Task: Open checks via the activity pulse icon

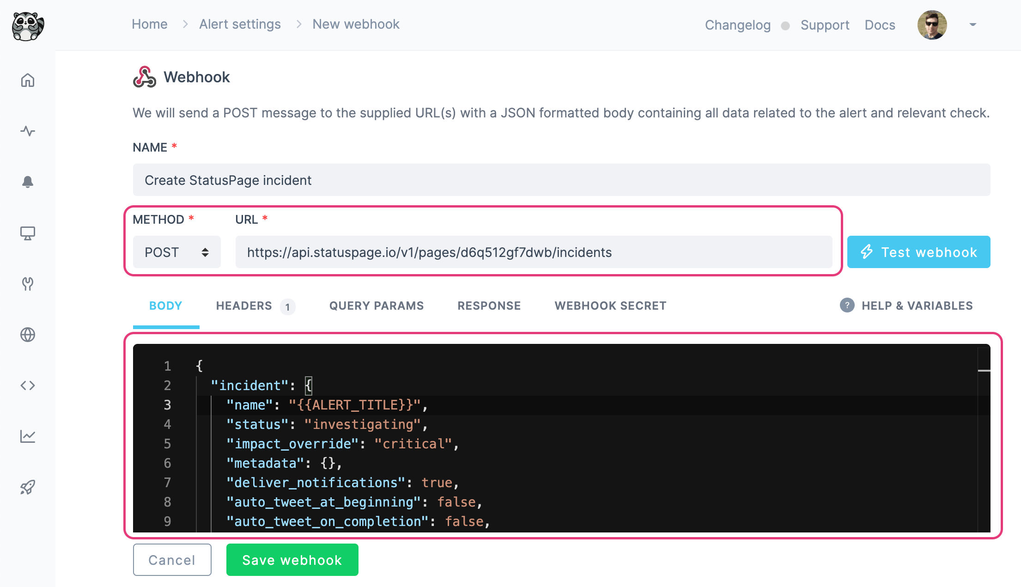Action: [28, 131]
